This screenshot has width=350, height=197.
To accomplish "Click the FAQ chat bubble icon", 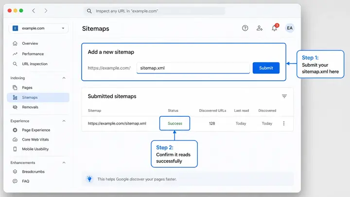I will [x=15, y=181].
